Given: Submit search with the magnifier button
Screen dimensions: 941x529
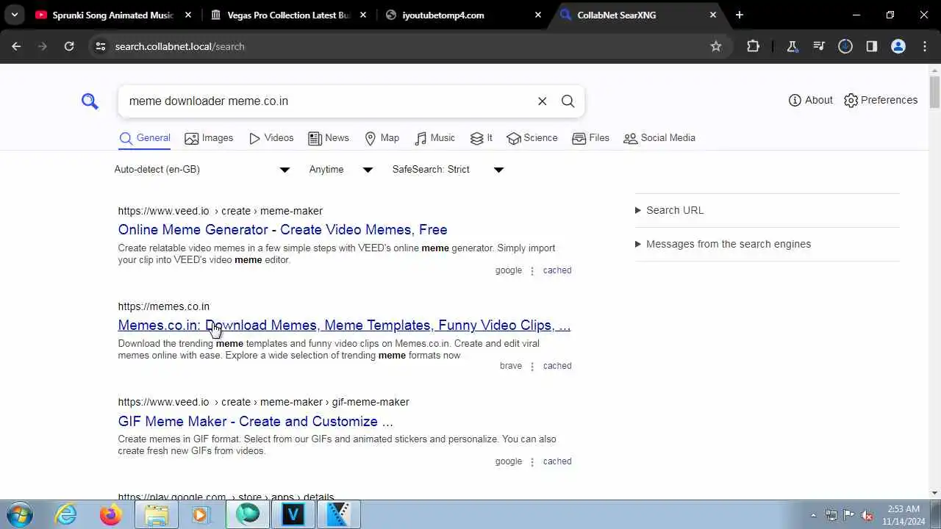Looking at the screenshot, I should point(568,101).
